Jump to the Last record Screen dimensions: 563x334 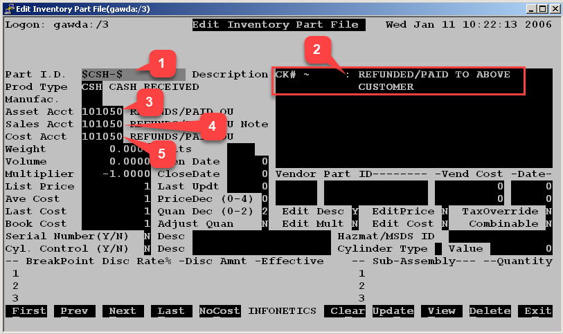170,311
